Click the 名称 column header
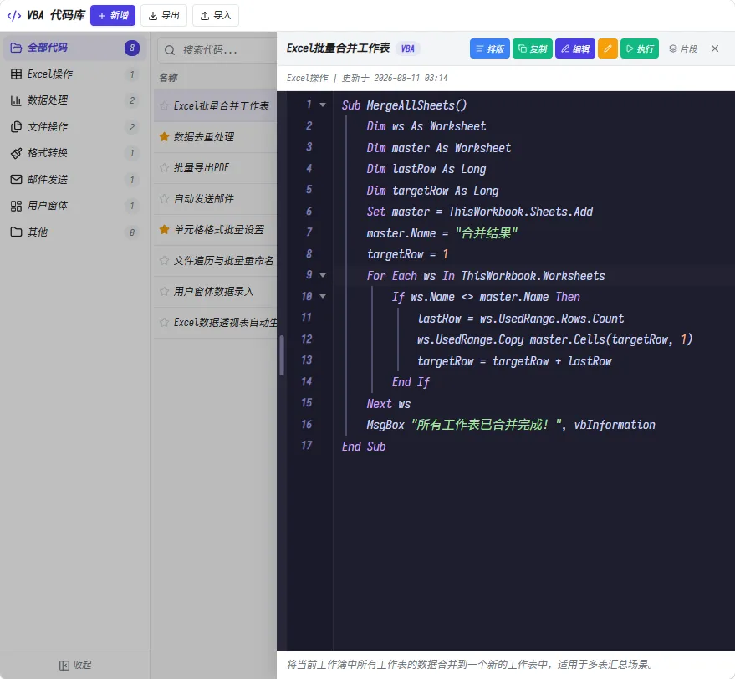 pyautogui.click(x=168, y=78)
